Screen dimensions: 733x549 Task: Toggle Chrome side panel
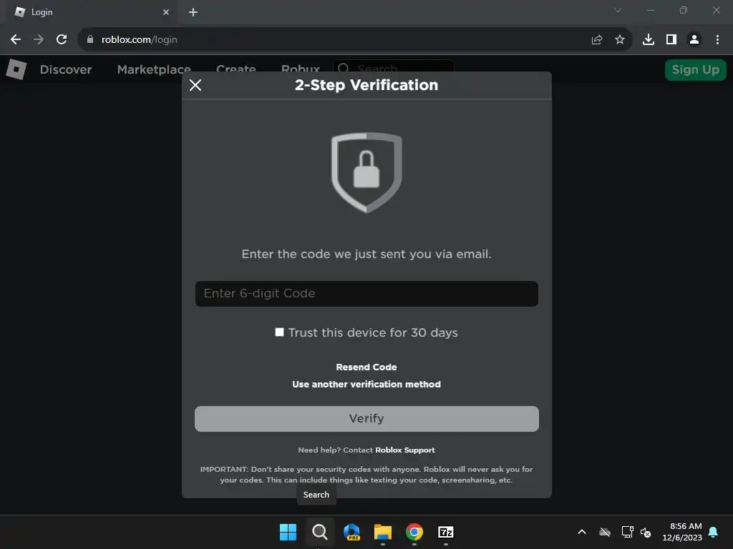click(671, 40)
